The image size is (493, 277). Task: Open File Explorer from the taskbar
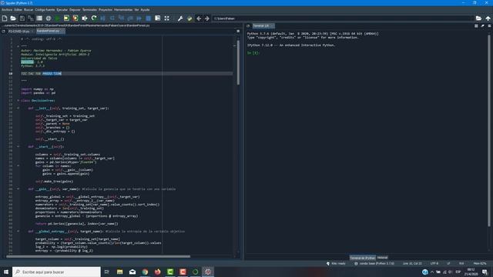(120, 272)
